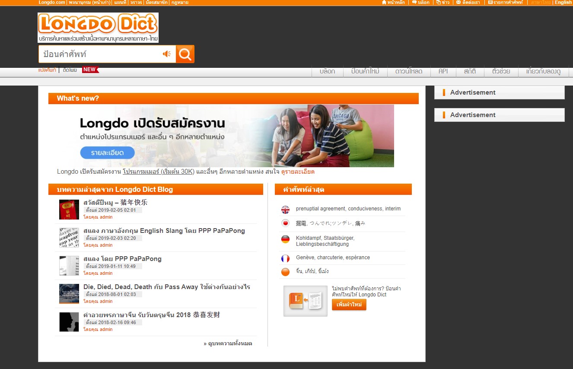Switch language to English
Screen dimensions: 573x369
[x=563, y=3]
